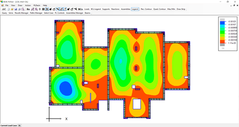The width and height of the screenshot is (239, 127).
Task: Toggle the highlighted beam line icon
Action: pyautogui.click(x=58, y=9)
